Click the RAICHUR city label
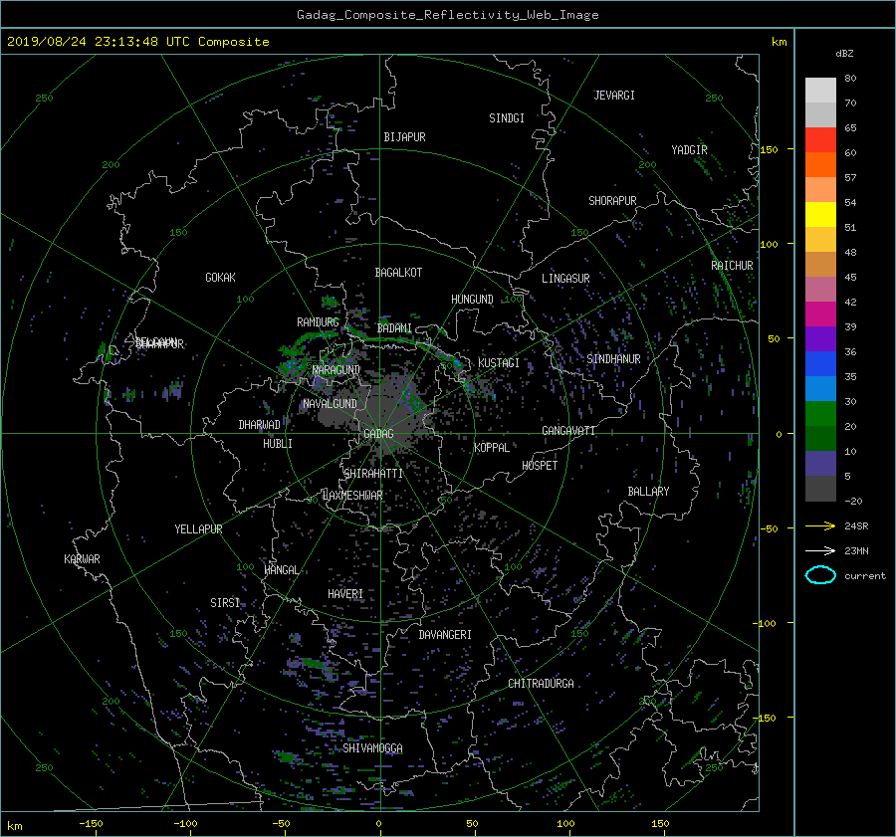The height and width of the screenshot is (837, 896). click(x=732, y=266)
